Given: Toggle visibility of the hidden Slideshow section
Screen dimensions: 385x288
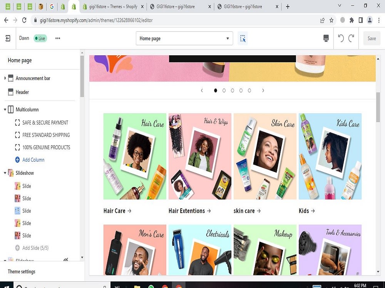Looking at the screenshot, I should tap(66, 260).
